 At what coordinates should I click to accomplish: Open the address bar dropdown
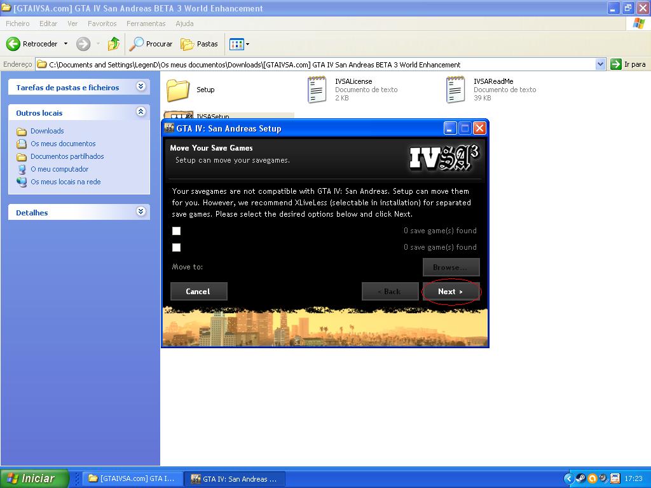(600, 64)
